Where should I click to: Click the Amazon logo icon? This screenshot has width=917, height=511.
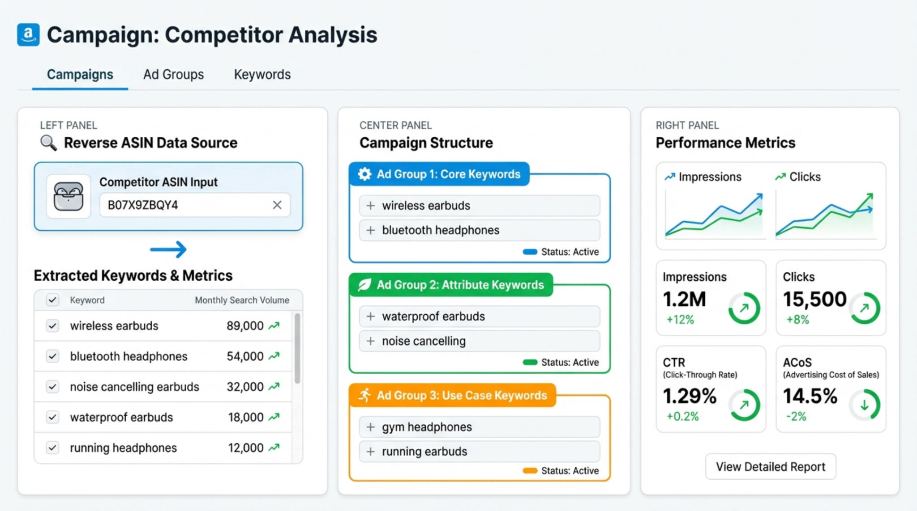(28, 34)
